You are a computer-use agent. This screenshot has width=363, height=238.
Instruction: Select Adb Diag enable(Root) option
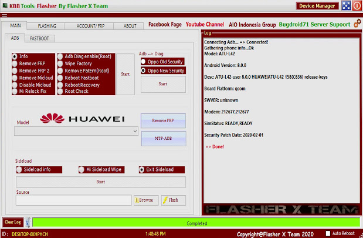(84, 56)
